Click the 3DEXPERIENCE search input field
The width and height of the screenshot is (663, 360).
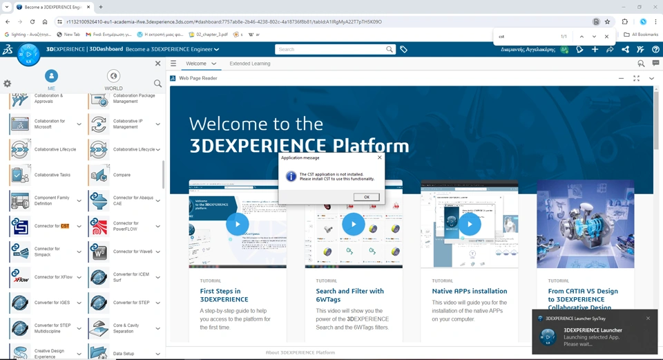[330, 50]
